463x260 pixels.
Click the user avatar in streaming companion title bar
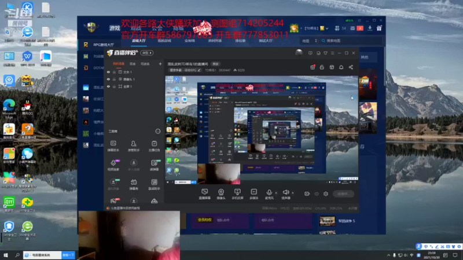click(x=299, y=53)
